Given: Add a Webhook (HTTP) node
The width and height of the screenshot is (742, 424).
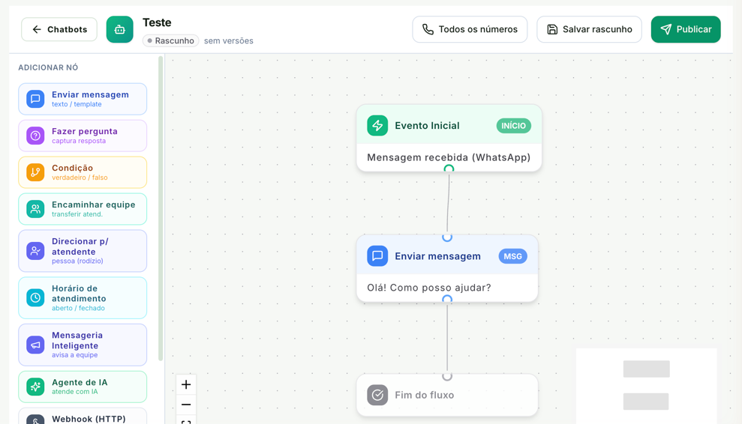Looking at the screenshot, I should (x=83, y=417).
